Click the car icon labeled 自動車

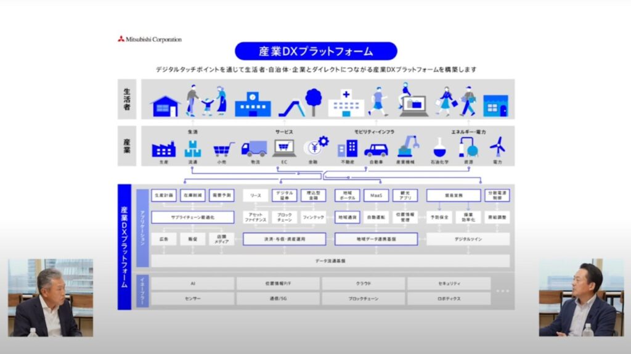point(376,149)
